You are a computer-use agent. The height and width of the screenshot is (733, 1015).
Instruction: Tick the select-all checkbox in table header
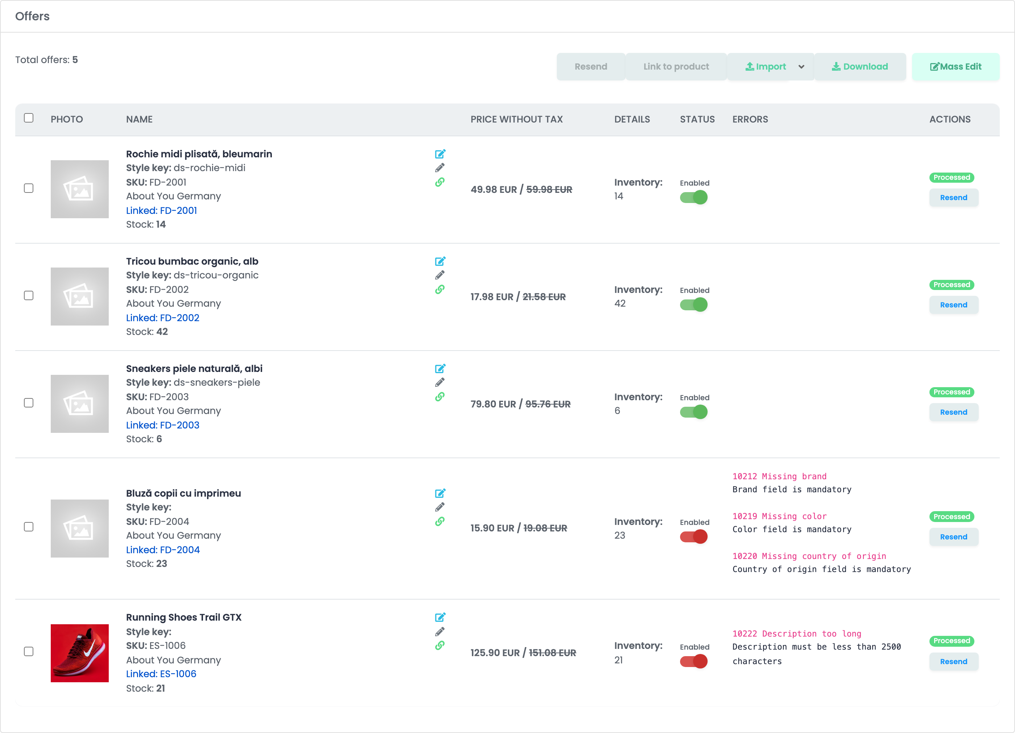tap(29, 118)
